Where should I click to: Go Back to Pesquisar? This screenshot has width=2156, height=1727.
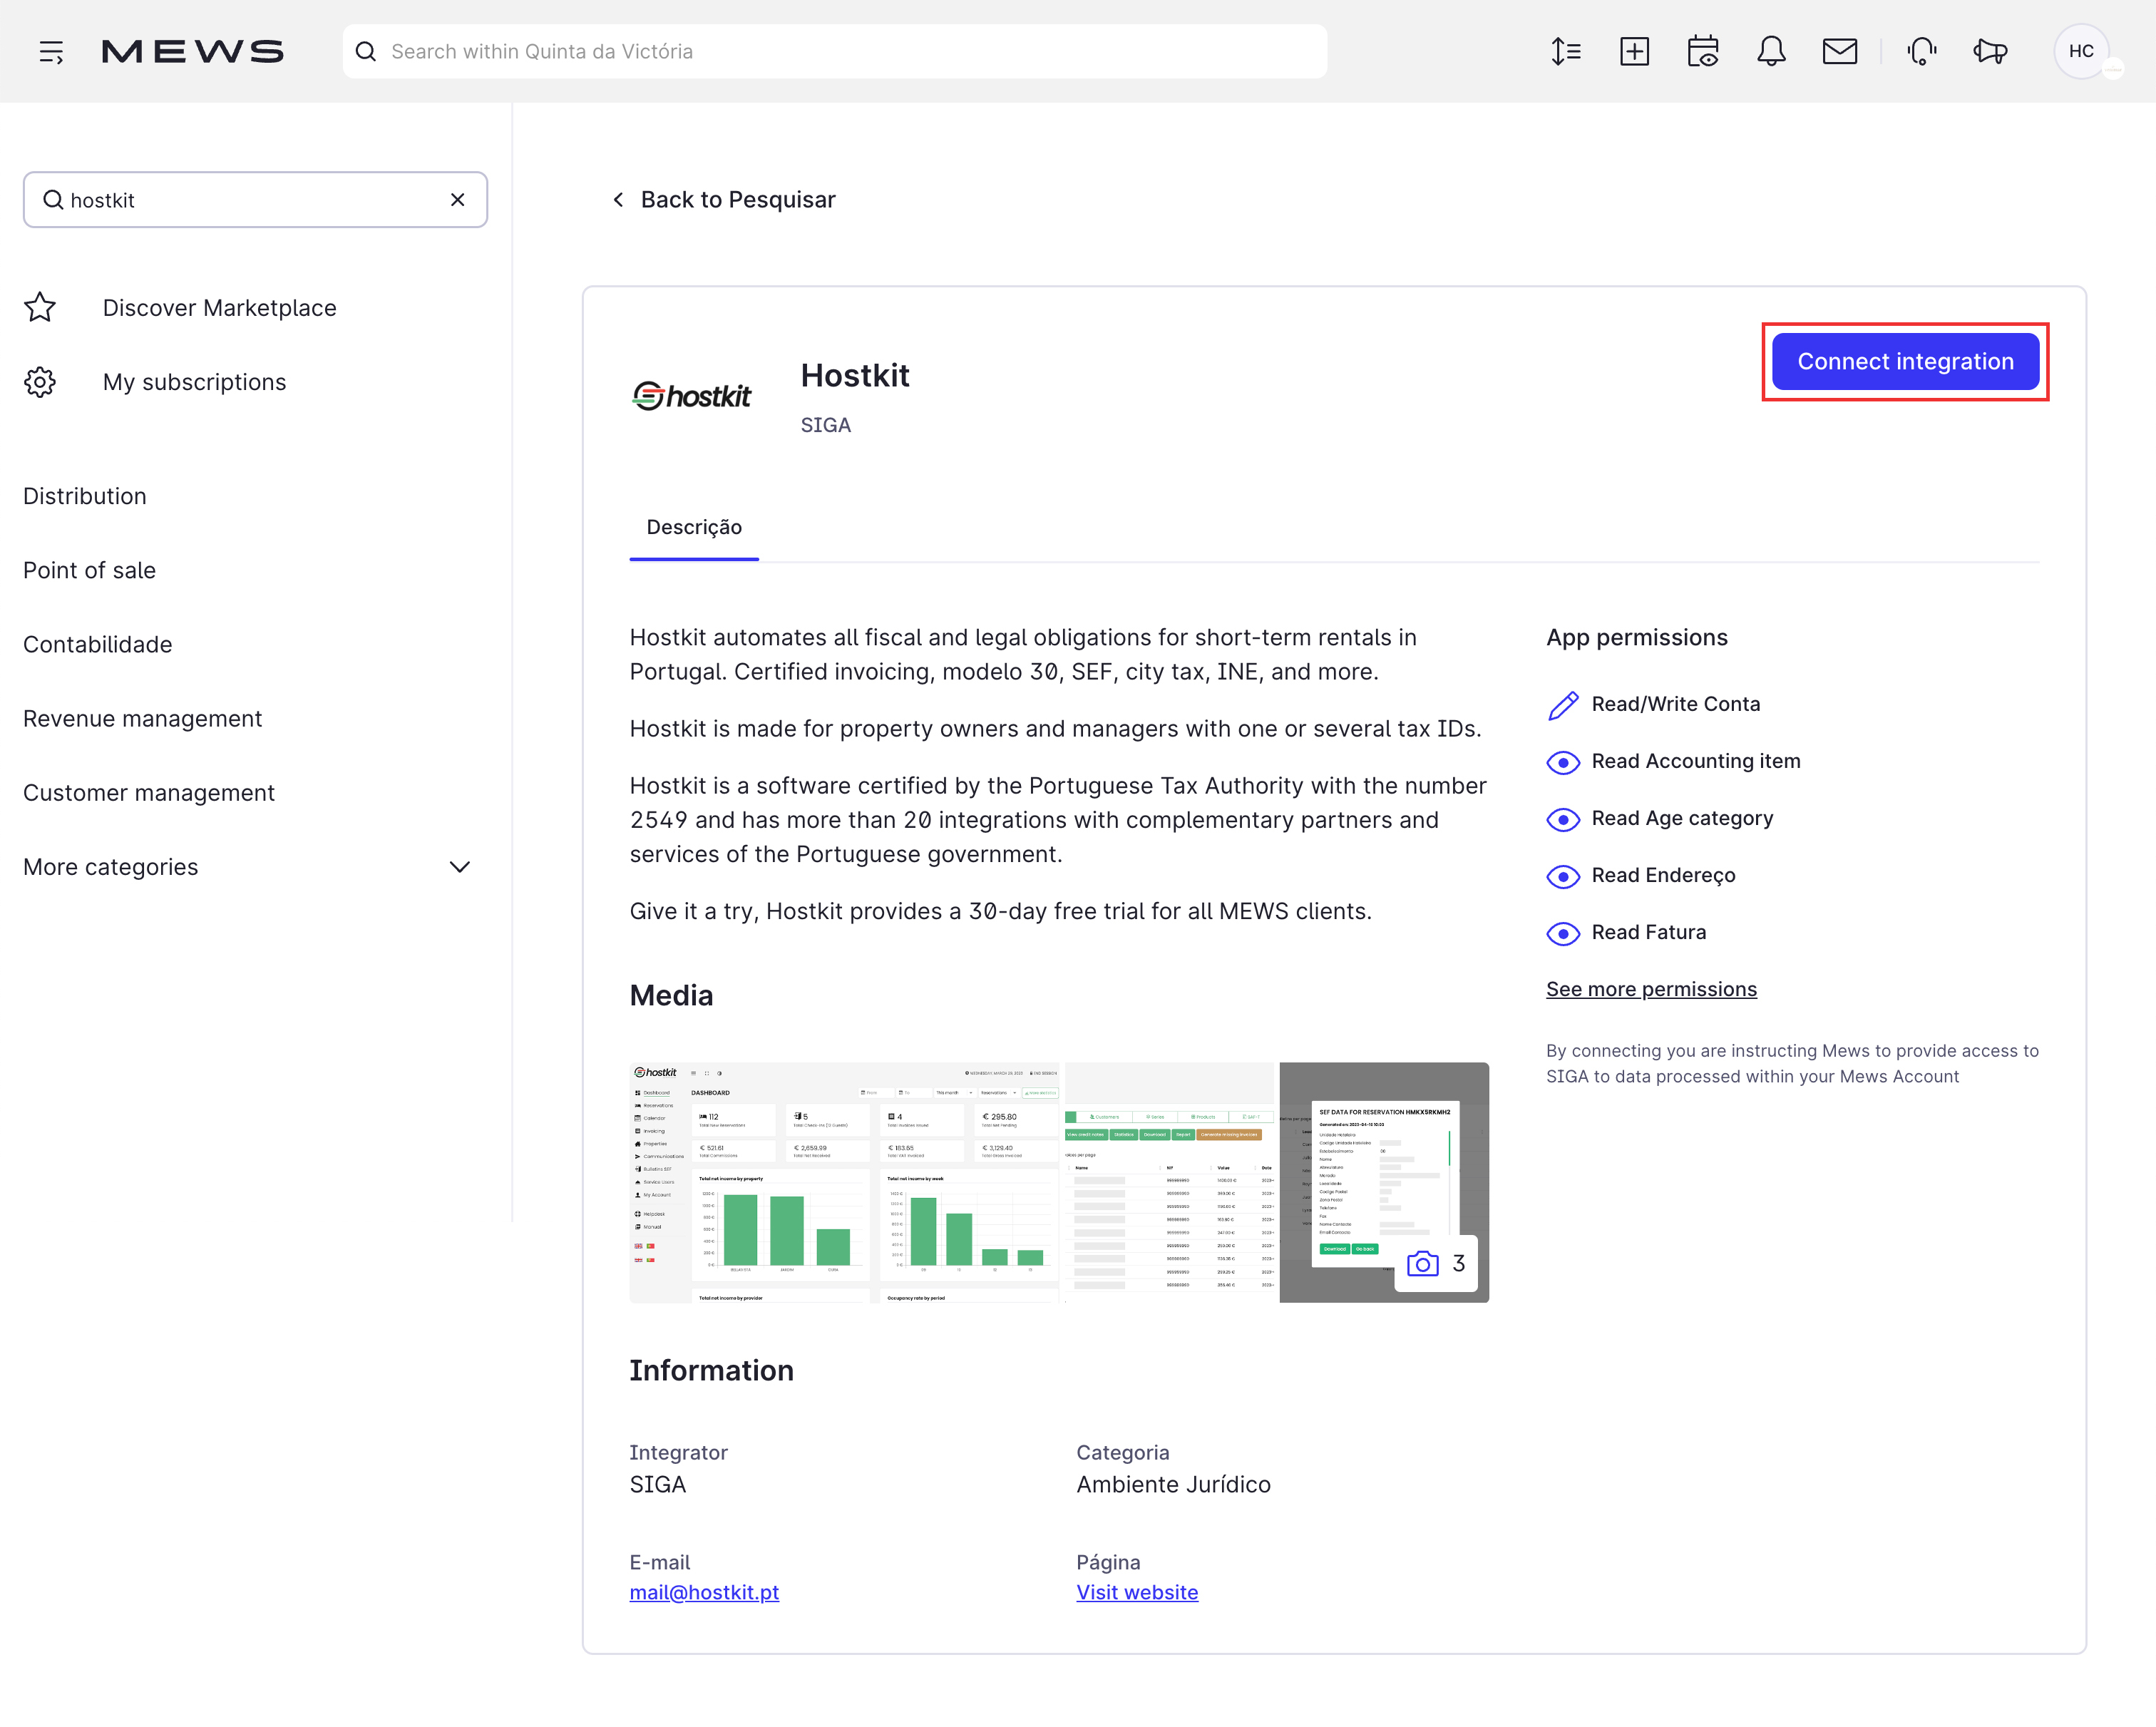click(737, 200)
